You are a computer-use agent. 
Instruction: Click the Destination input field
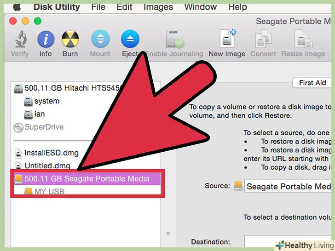coord(288,241)
